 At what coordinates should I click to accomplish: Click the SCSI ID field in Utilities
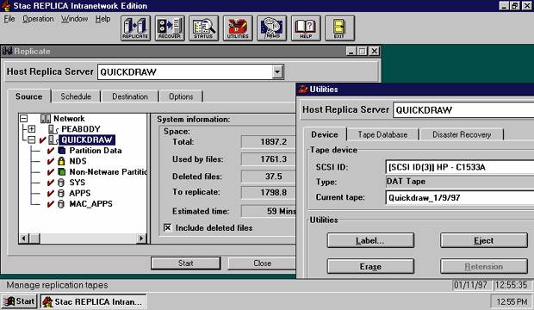[x=460, y=167]
